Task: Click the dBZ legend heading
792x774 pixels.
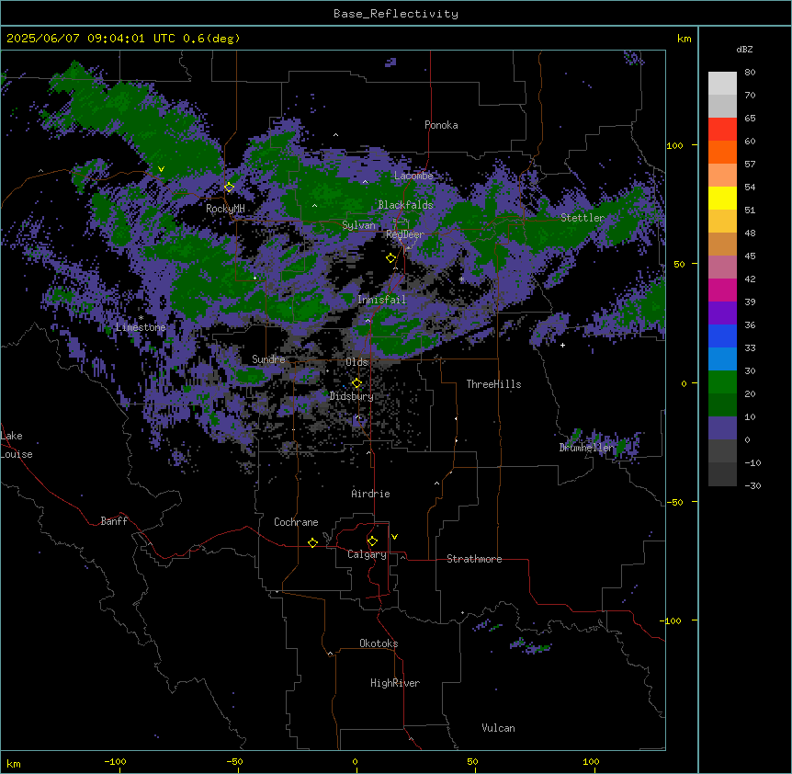Action: tap(744, 50)
